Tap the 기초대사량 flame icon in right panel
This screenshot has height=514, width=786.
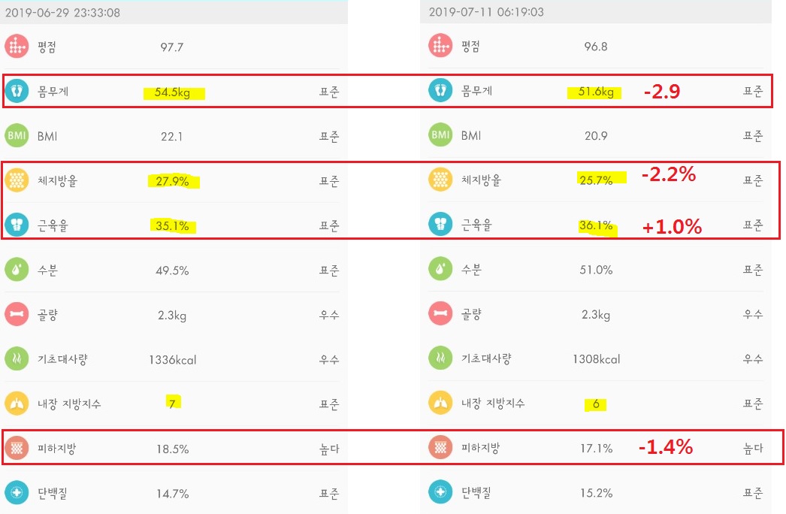(440, 358)
